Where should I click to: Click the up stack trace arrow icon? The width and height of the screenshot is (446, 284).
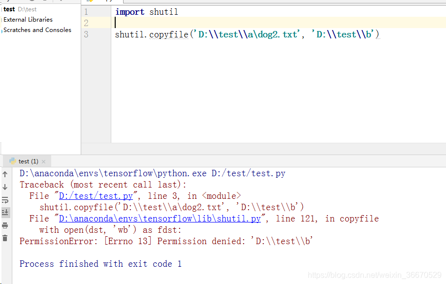click(5, 174)
